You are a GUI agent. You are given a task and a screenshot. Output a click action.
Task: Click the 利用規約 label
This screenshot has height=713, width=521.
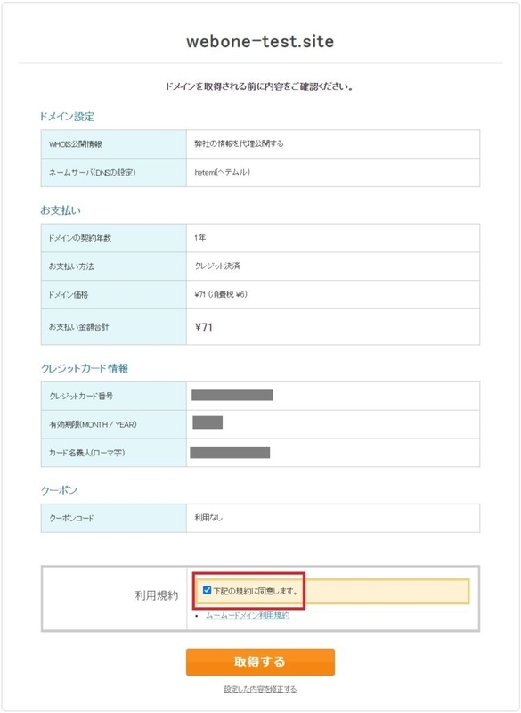click(156, 595)
